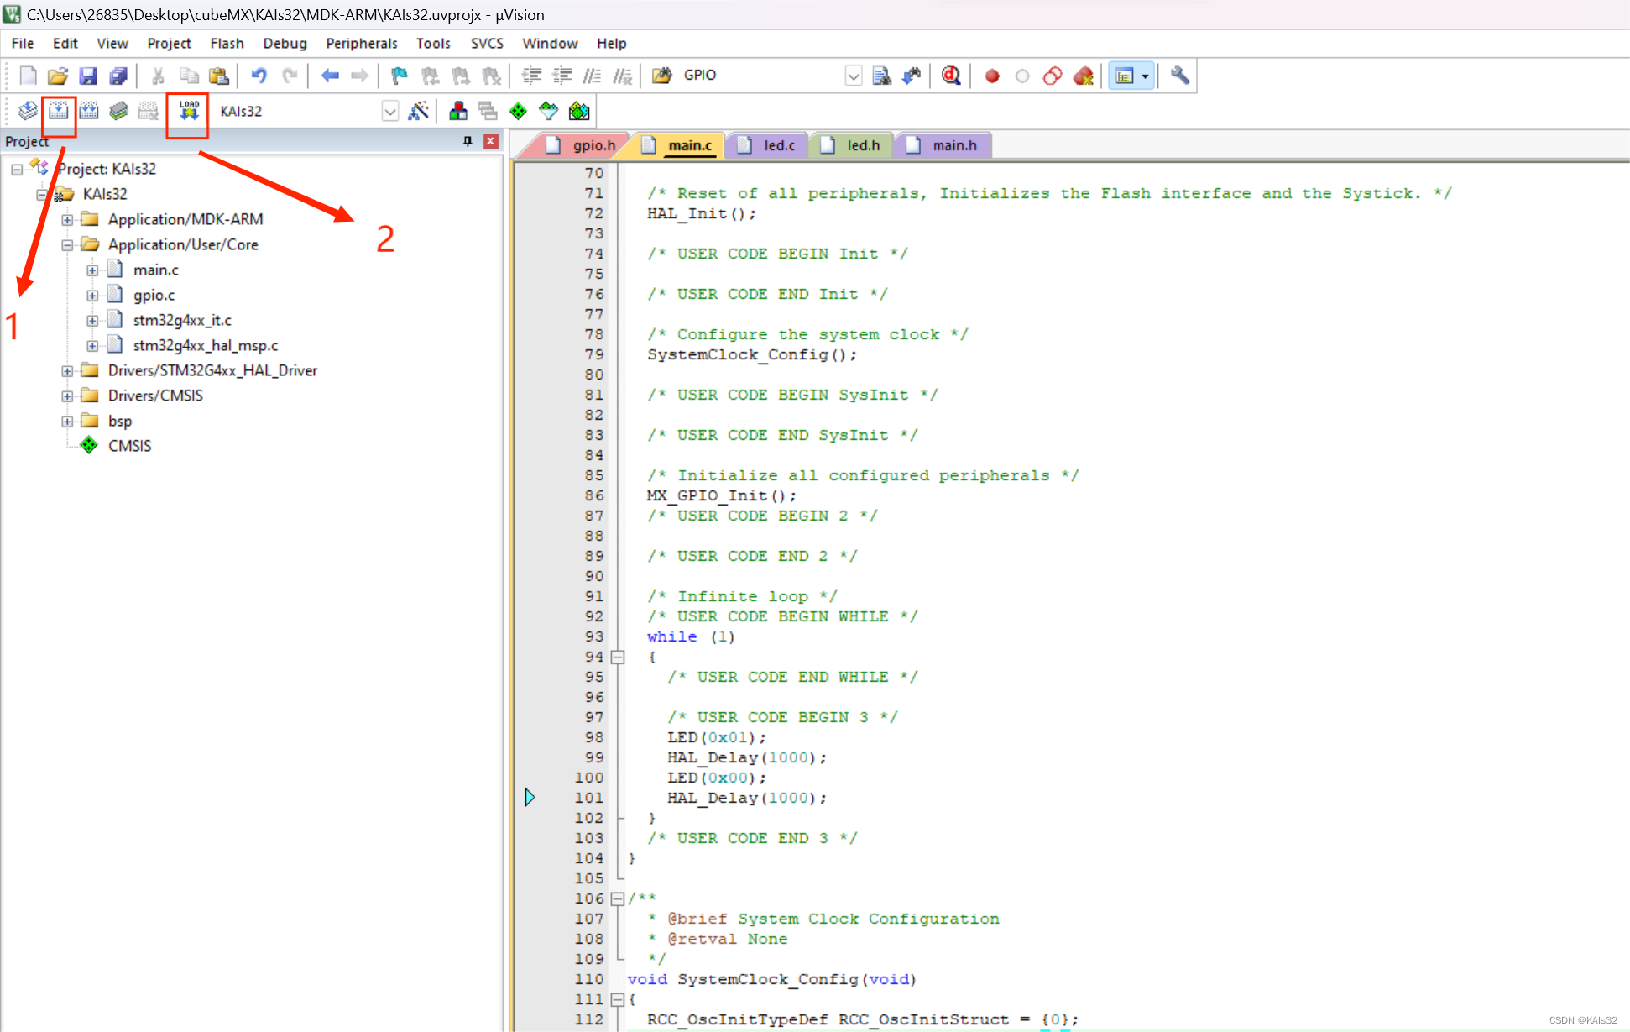
Task: Expand the bsp folder
Action: [x=67, y=422]
